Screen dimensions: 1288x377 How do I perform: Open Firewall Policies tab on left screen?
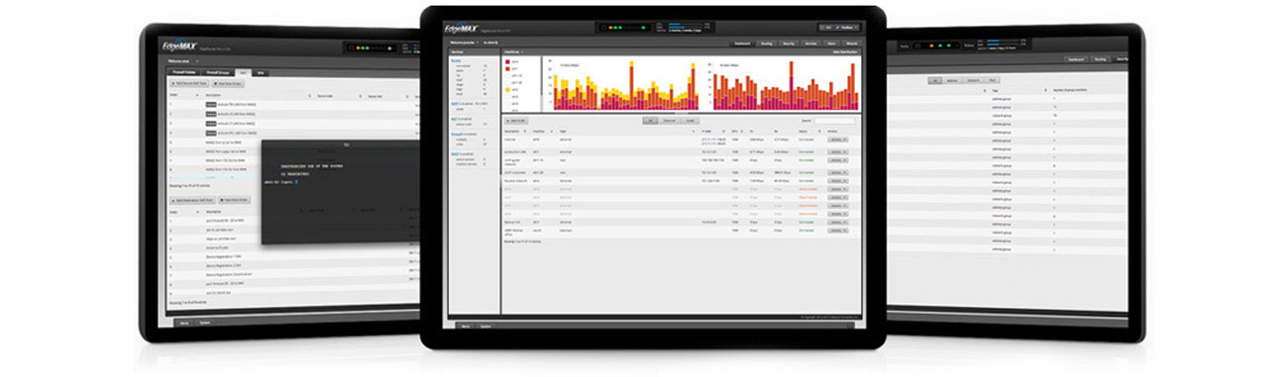pyautogui.click(x=184, y=72)
